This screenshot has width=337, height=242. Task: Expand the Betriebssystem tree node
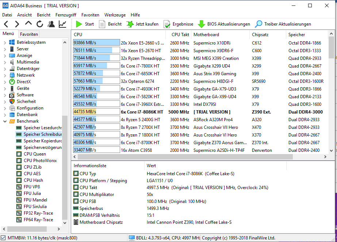(5, 43)
